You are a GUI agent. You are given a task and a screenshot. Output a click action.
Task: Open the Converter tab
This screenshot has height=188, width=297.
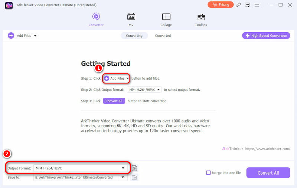(96, 20)
